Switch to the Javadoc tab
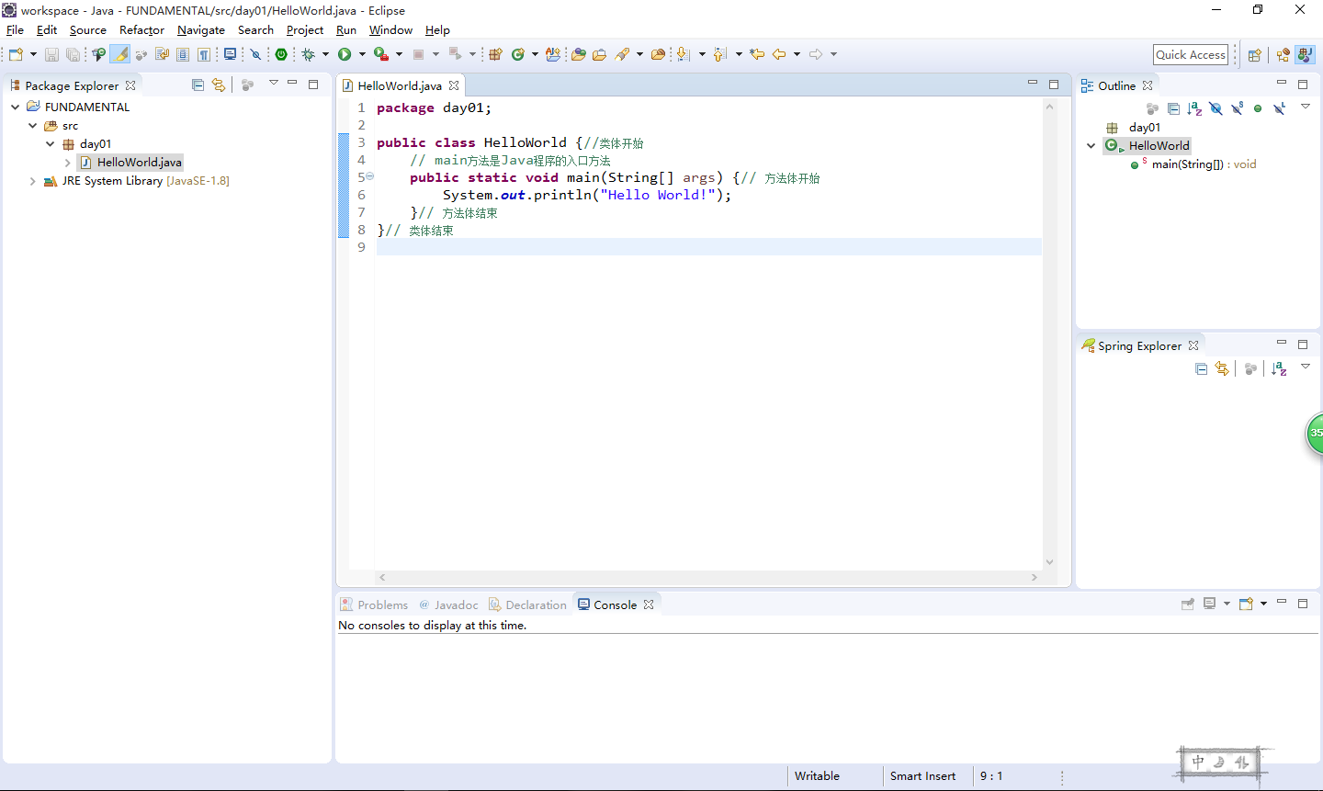 point(448,605)
